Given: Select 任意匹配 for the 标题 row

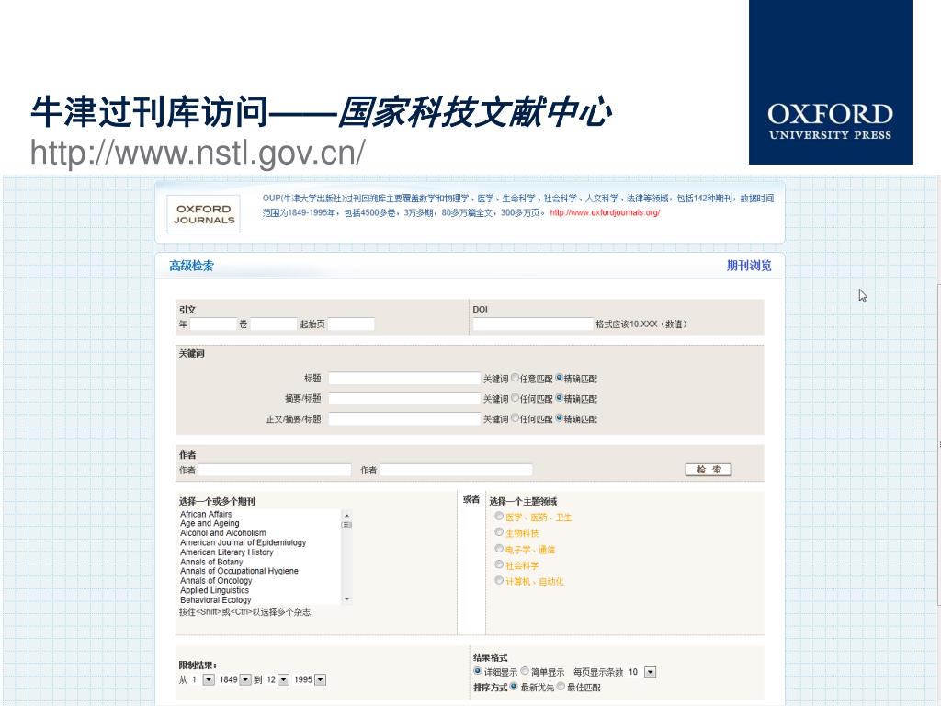Looking at the screenshot, I should (x=515, y=378).
